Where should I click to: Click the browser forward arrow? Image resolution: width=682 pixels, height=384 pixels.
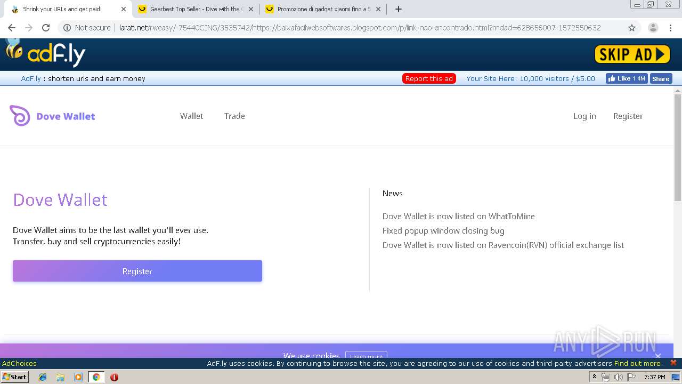(29, 28)
